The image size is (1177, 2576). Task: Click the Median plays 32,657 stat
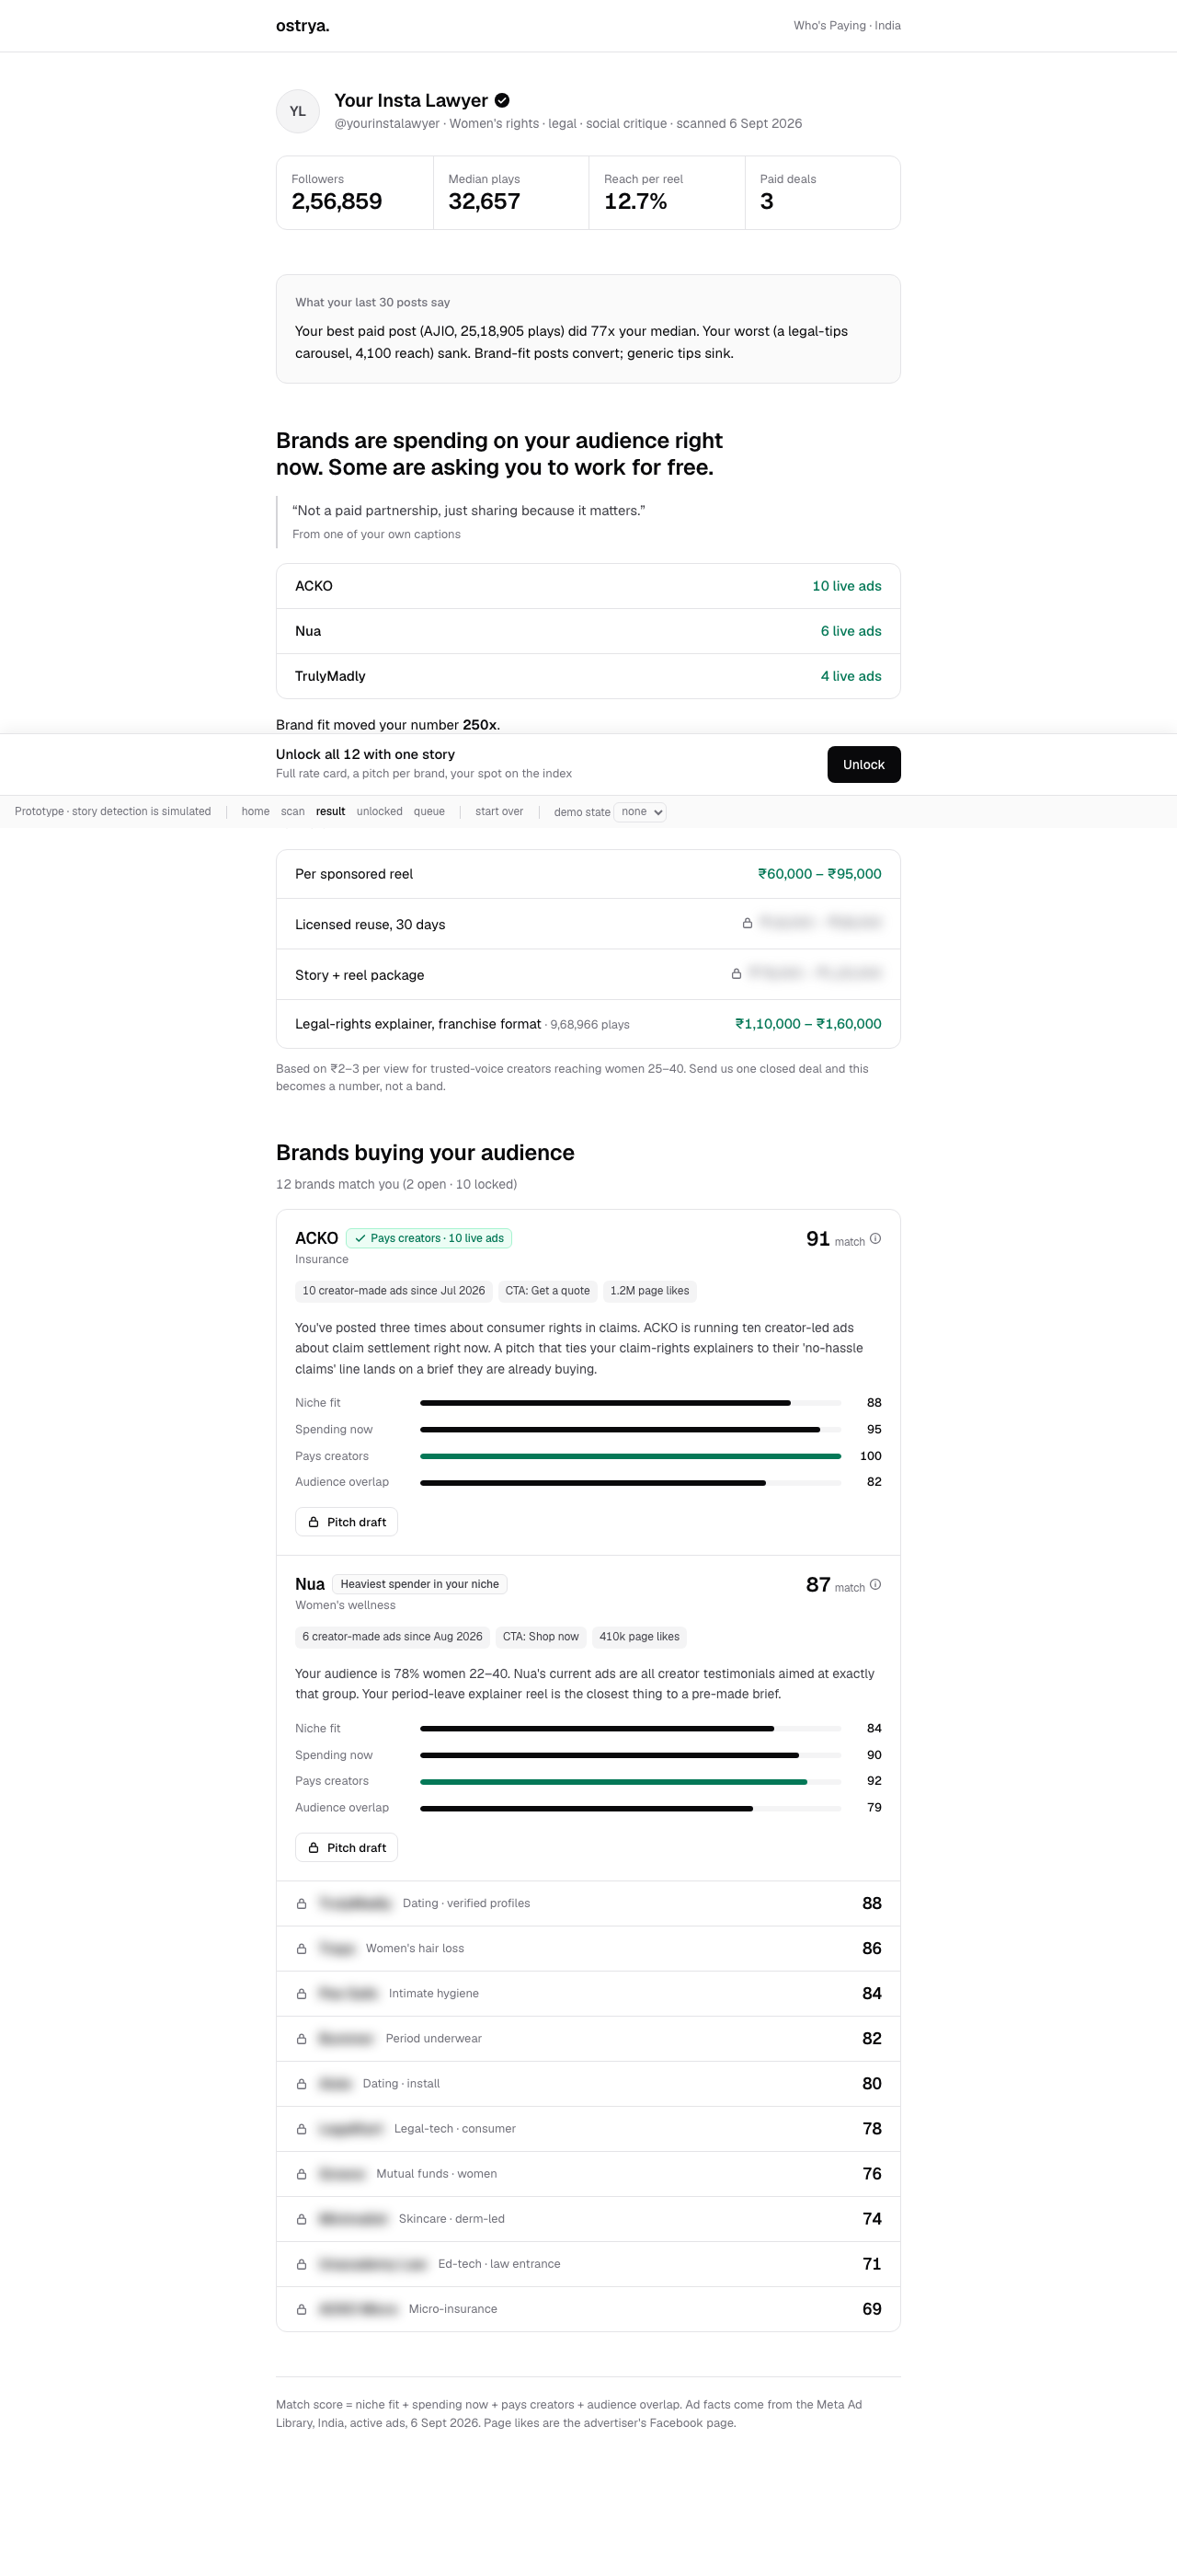click(x=510, y=193)
